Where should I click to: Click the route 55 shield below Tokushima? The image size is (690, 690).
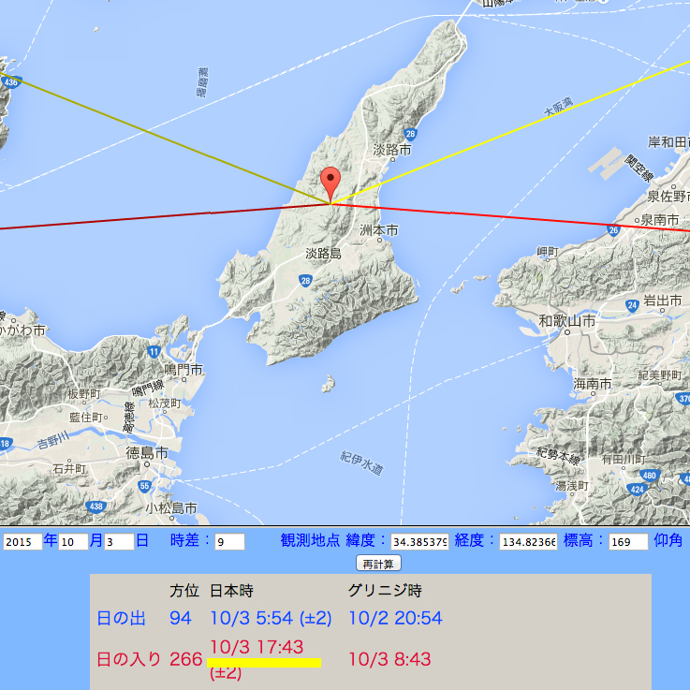[144, 486]
